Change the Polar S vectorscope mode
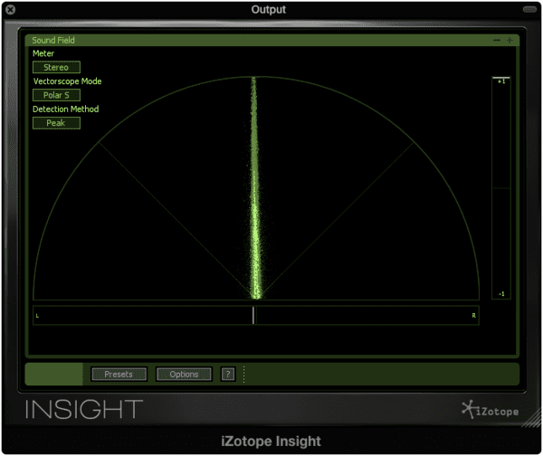Image resolution: width=543 pixels, height=456 pixels. coord(56,95)
